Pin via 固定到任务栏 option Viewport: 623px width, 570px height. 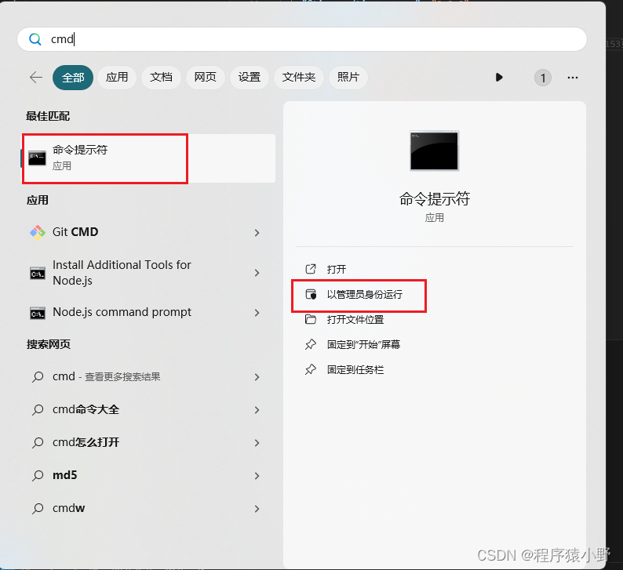tap(355, 369)
